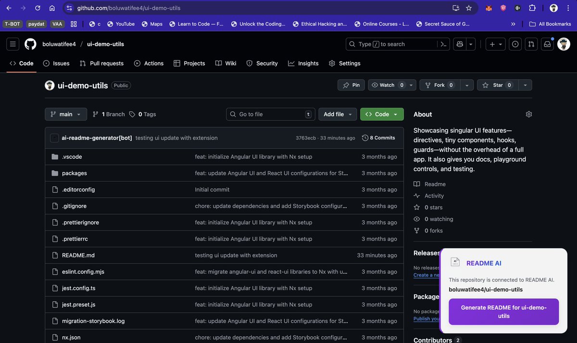Switch to the Pull requests tab

[101, 63]
